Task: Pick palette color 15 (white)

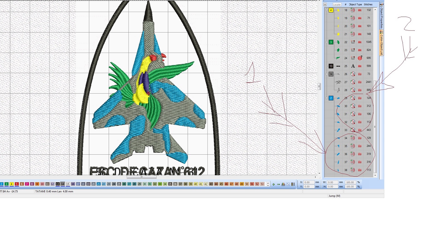Action: [x=68, y=184]
